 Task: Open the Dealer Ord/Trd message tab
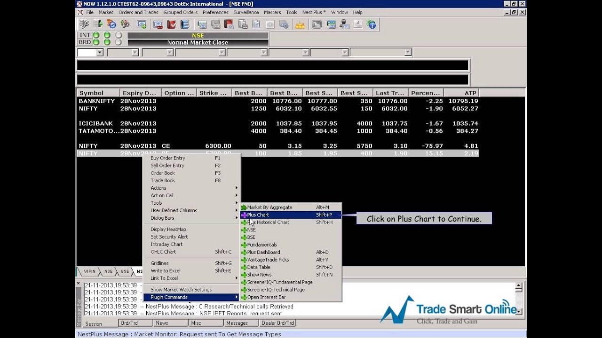point(277,323)
